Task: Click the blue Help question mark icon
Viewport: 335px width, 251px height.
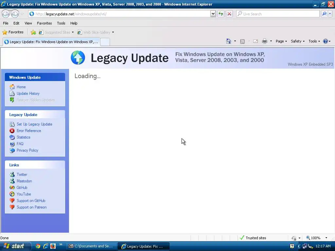Action: 325,41
